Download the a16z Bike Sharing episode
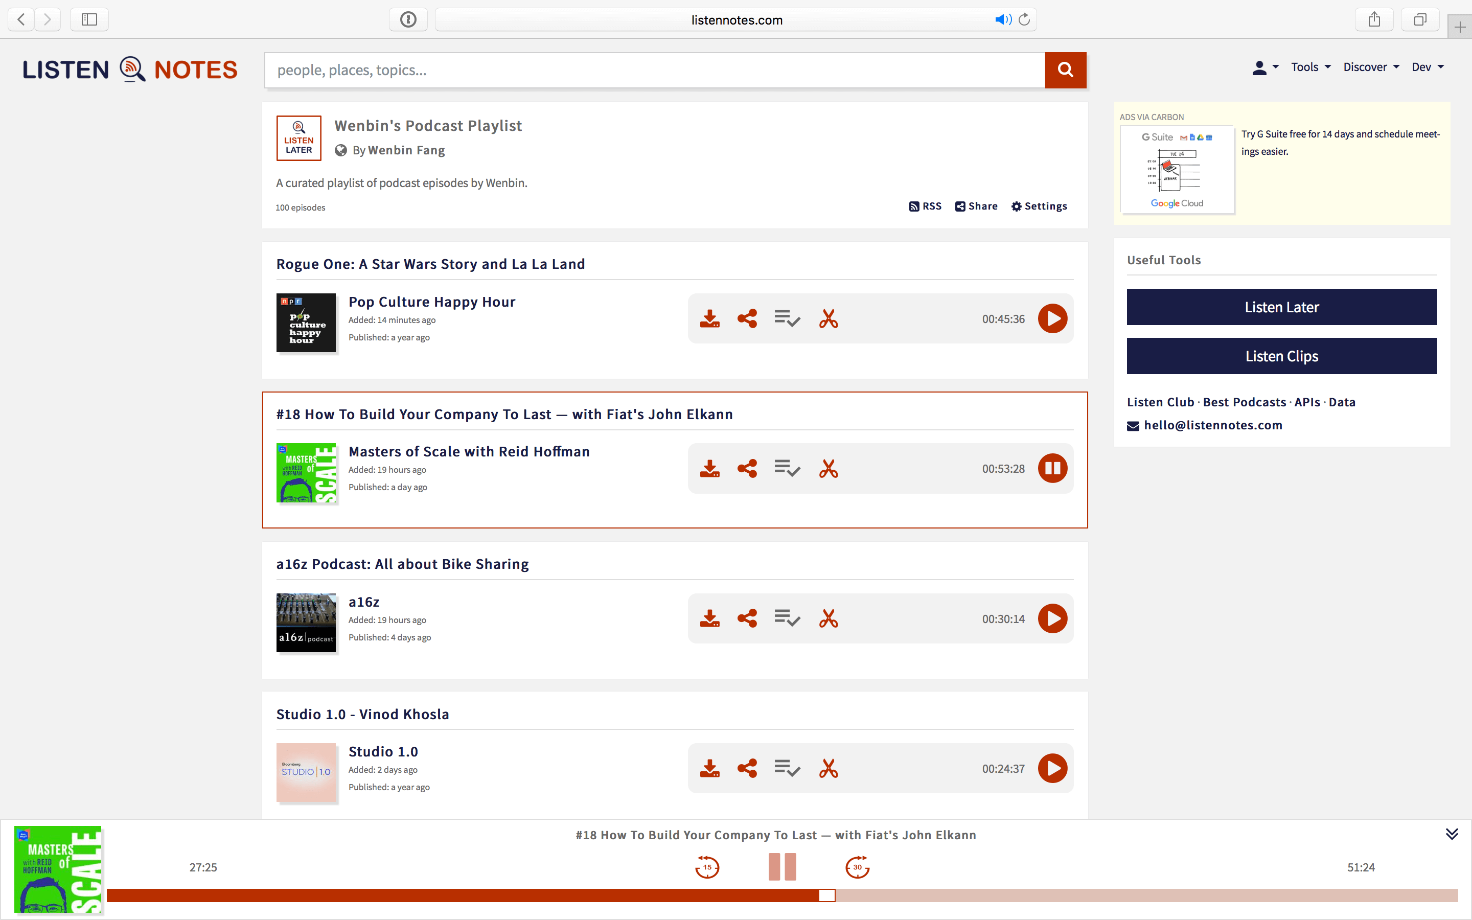 tap(709, 619)
